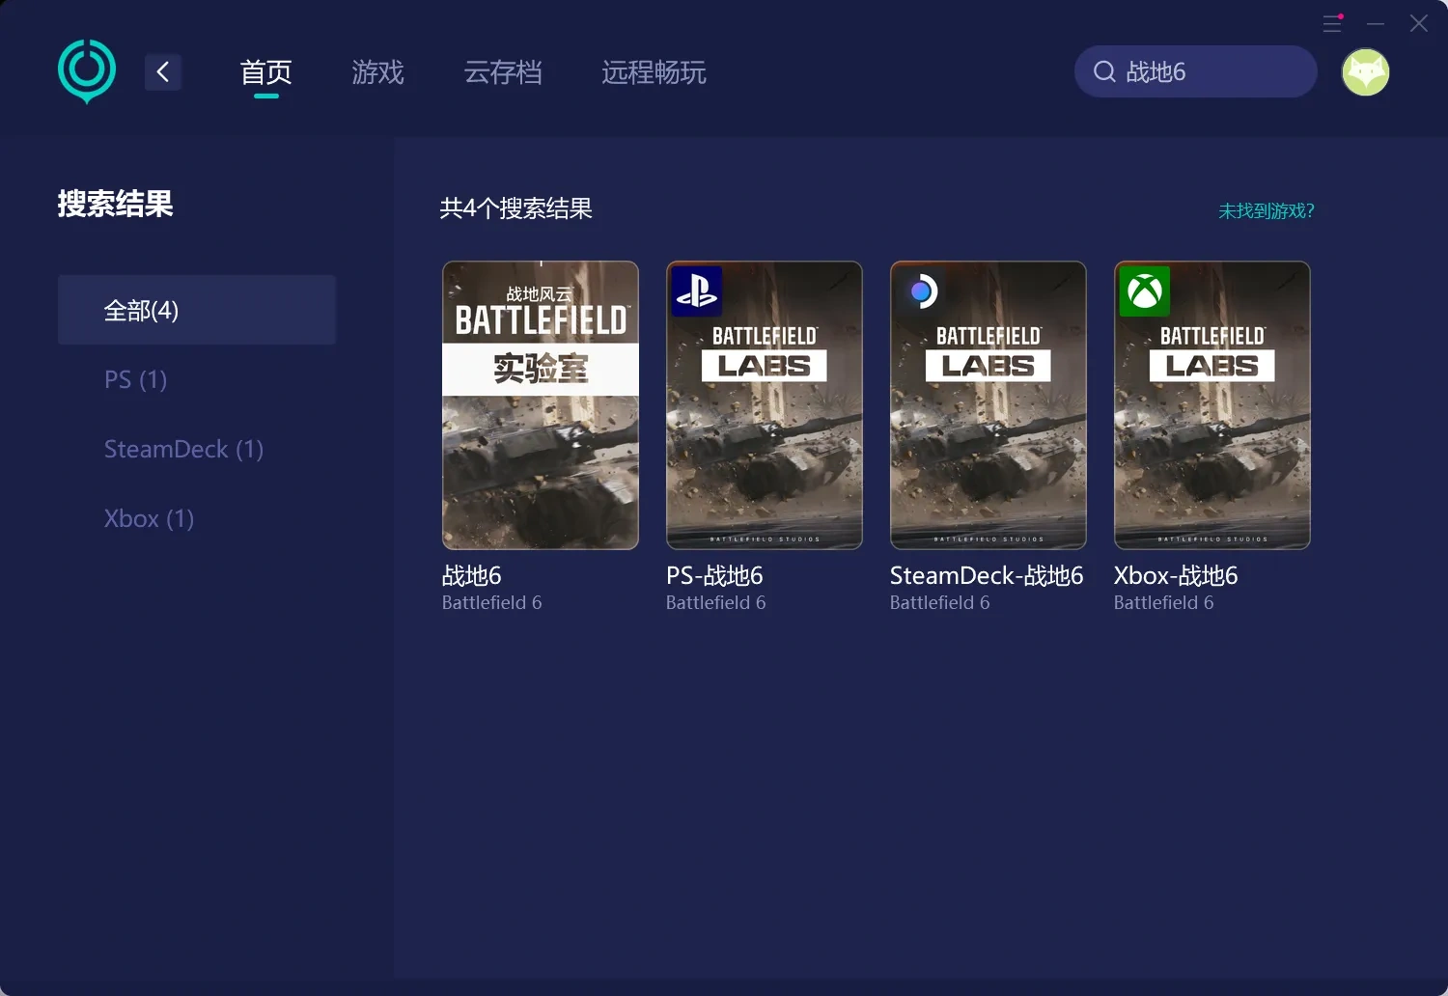Select the 全部(4) filter showing all results
Screen dimensions: 1448x996
141,310
